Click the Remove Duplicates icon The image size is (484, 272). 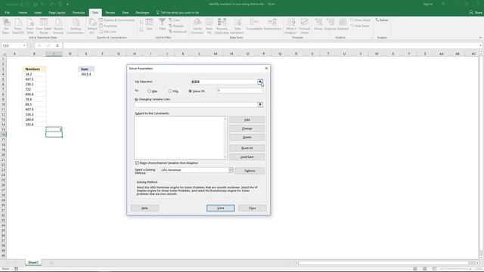point(222,26)
